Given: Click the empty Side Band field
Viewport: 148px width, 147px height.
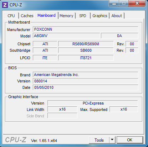Looking at the screenshot, I should pyautogui.click(x=62, y=116).
